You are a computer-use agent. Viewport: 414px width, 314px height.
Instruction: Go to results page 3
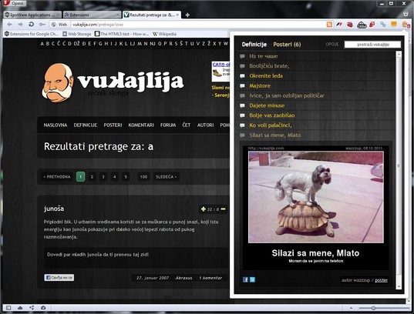(103, 177)
